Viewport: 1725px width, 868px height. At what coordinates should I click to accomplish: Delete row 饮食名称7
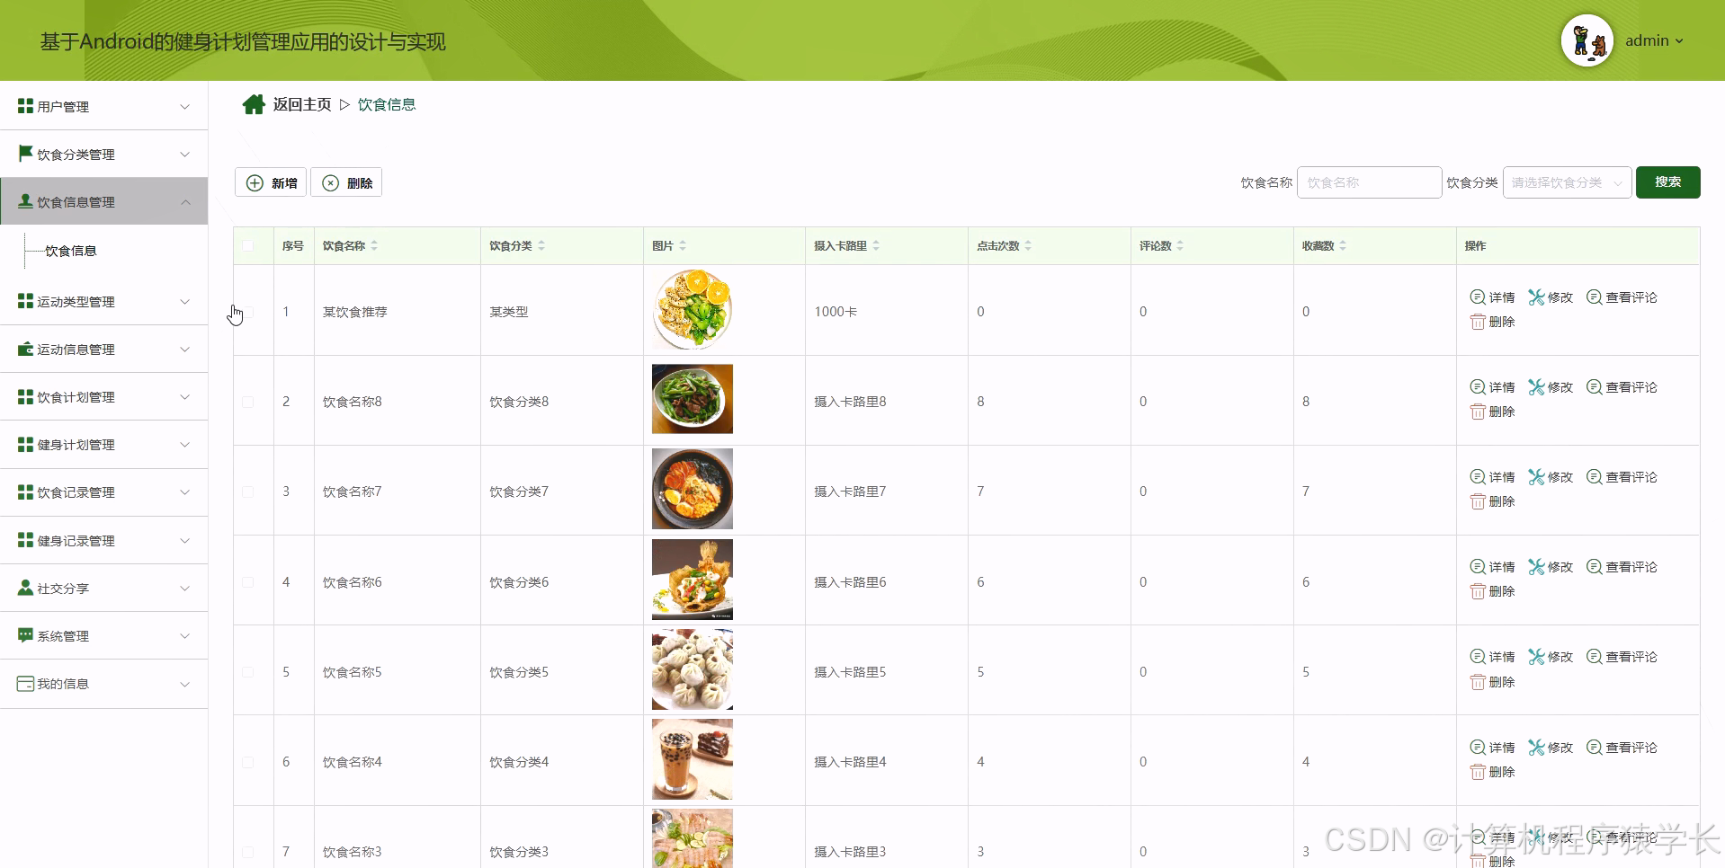coord(1492,501)
